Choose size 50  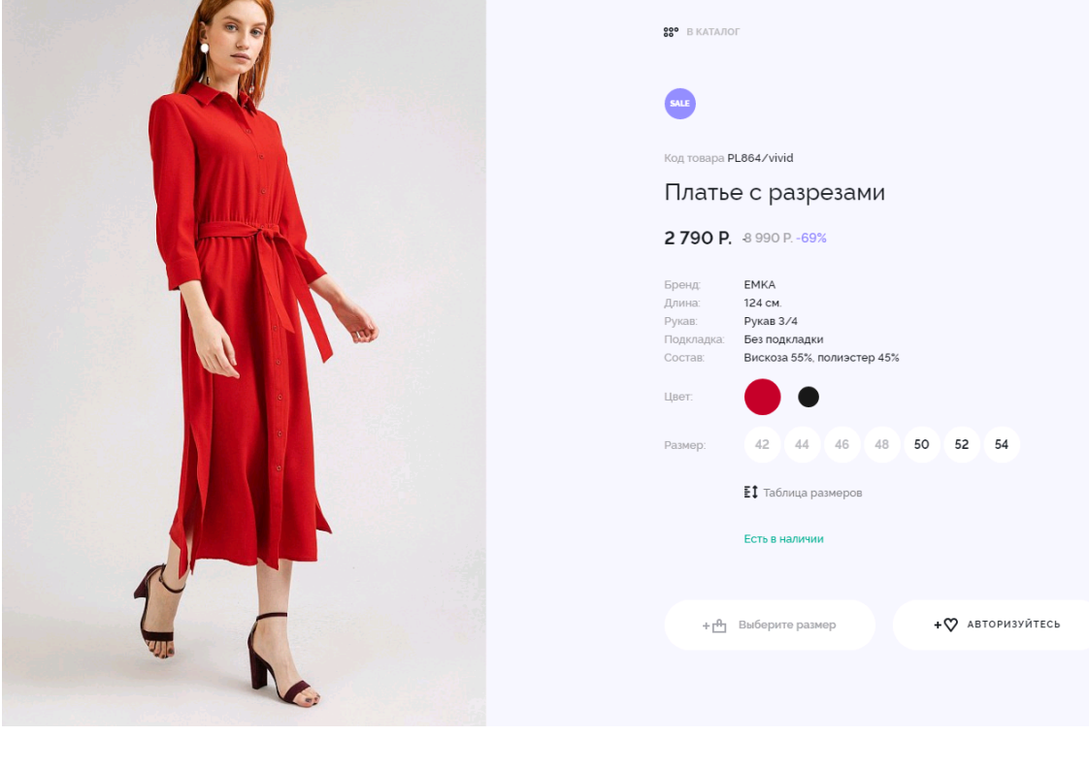coord(921,444)
